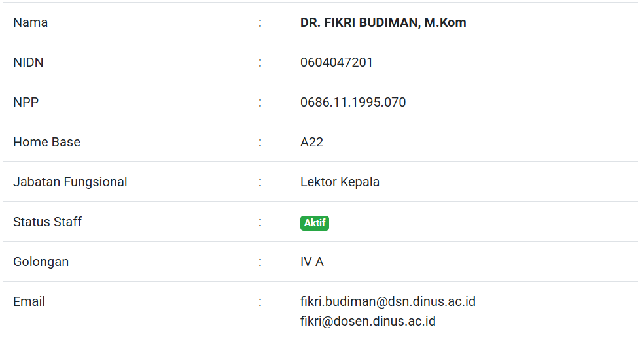This screenshot has width=638, height=338.
Task: Click the Golongan field label
Action: click(41, 262)
